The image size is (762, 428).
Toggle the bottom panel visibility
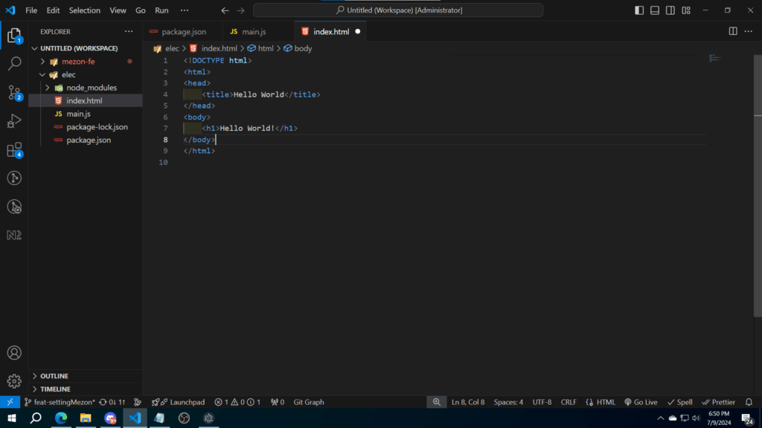tap(655, 10)
